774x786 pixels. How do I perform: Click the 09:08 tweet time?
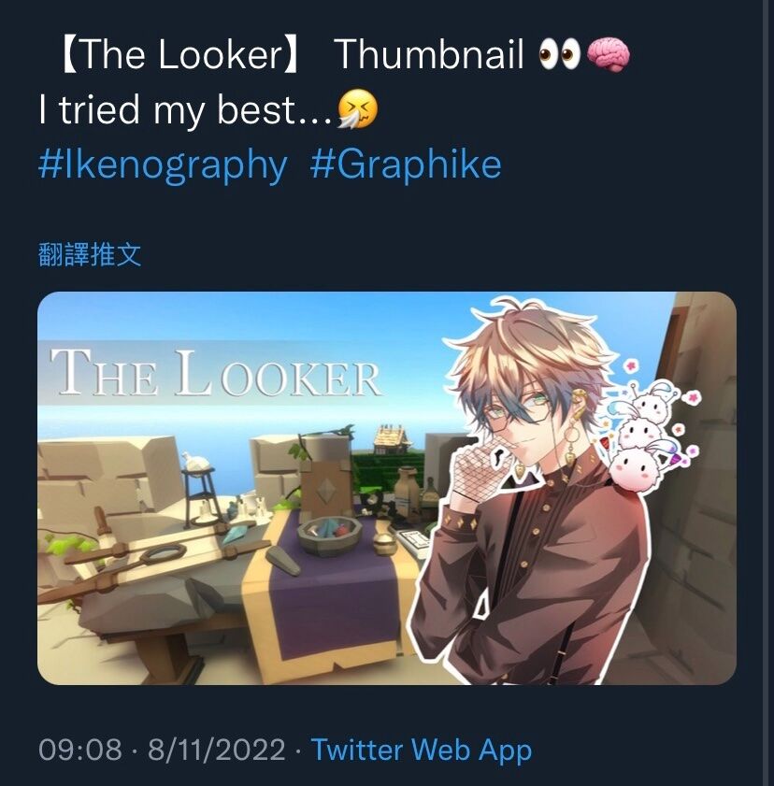[x=80, y=750]
